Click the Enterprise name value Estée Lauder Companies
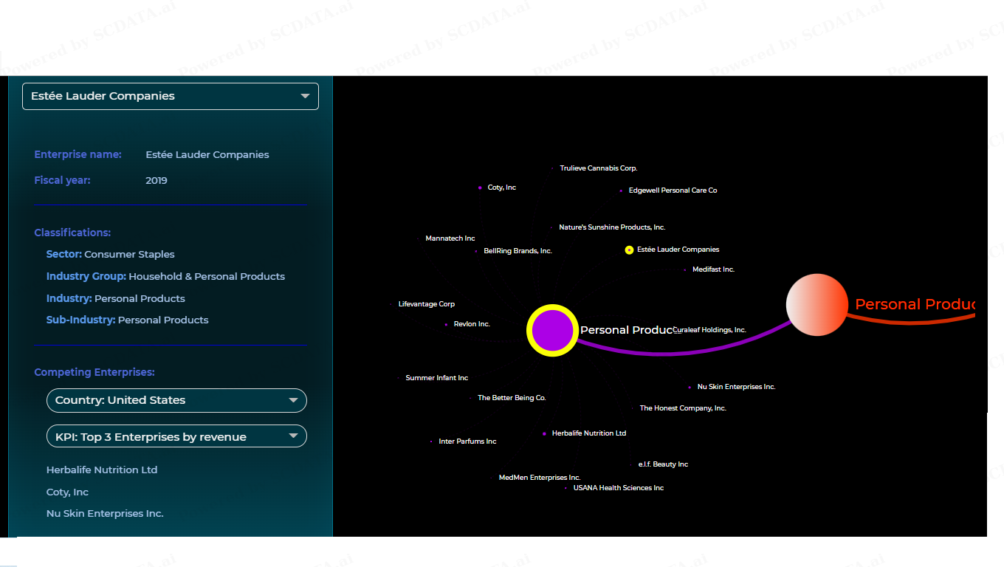This screenshot has height=567, width=1004. pyautogui.click(x=207, y=155)
